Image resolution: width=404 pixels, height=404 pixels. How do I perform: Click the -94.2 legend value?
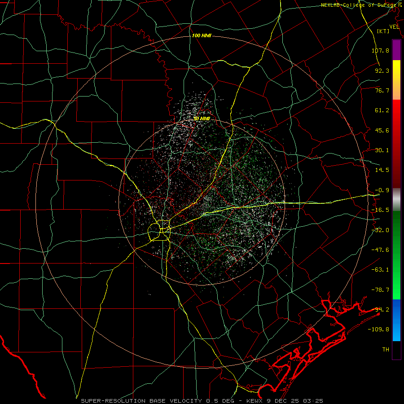coord(380,309)
